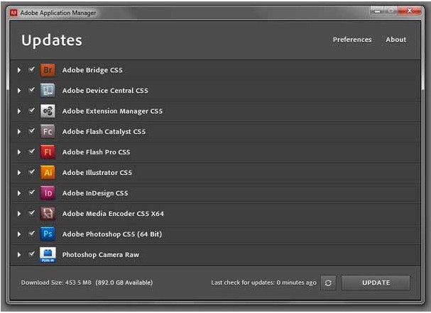Click the Adobe Bridge CS5 icon
Image resolution: width=431 pixels, height=313 pixels.
48,70
